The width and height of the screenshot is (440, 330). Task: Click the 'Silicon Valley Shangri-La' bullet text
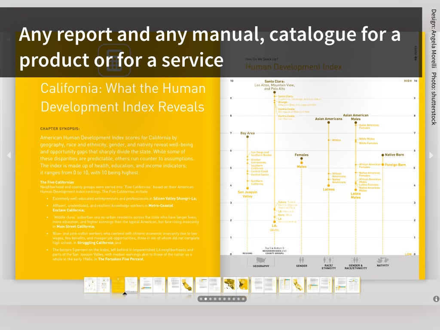[175, 199]
